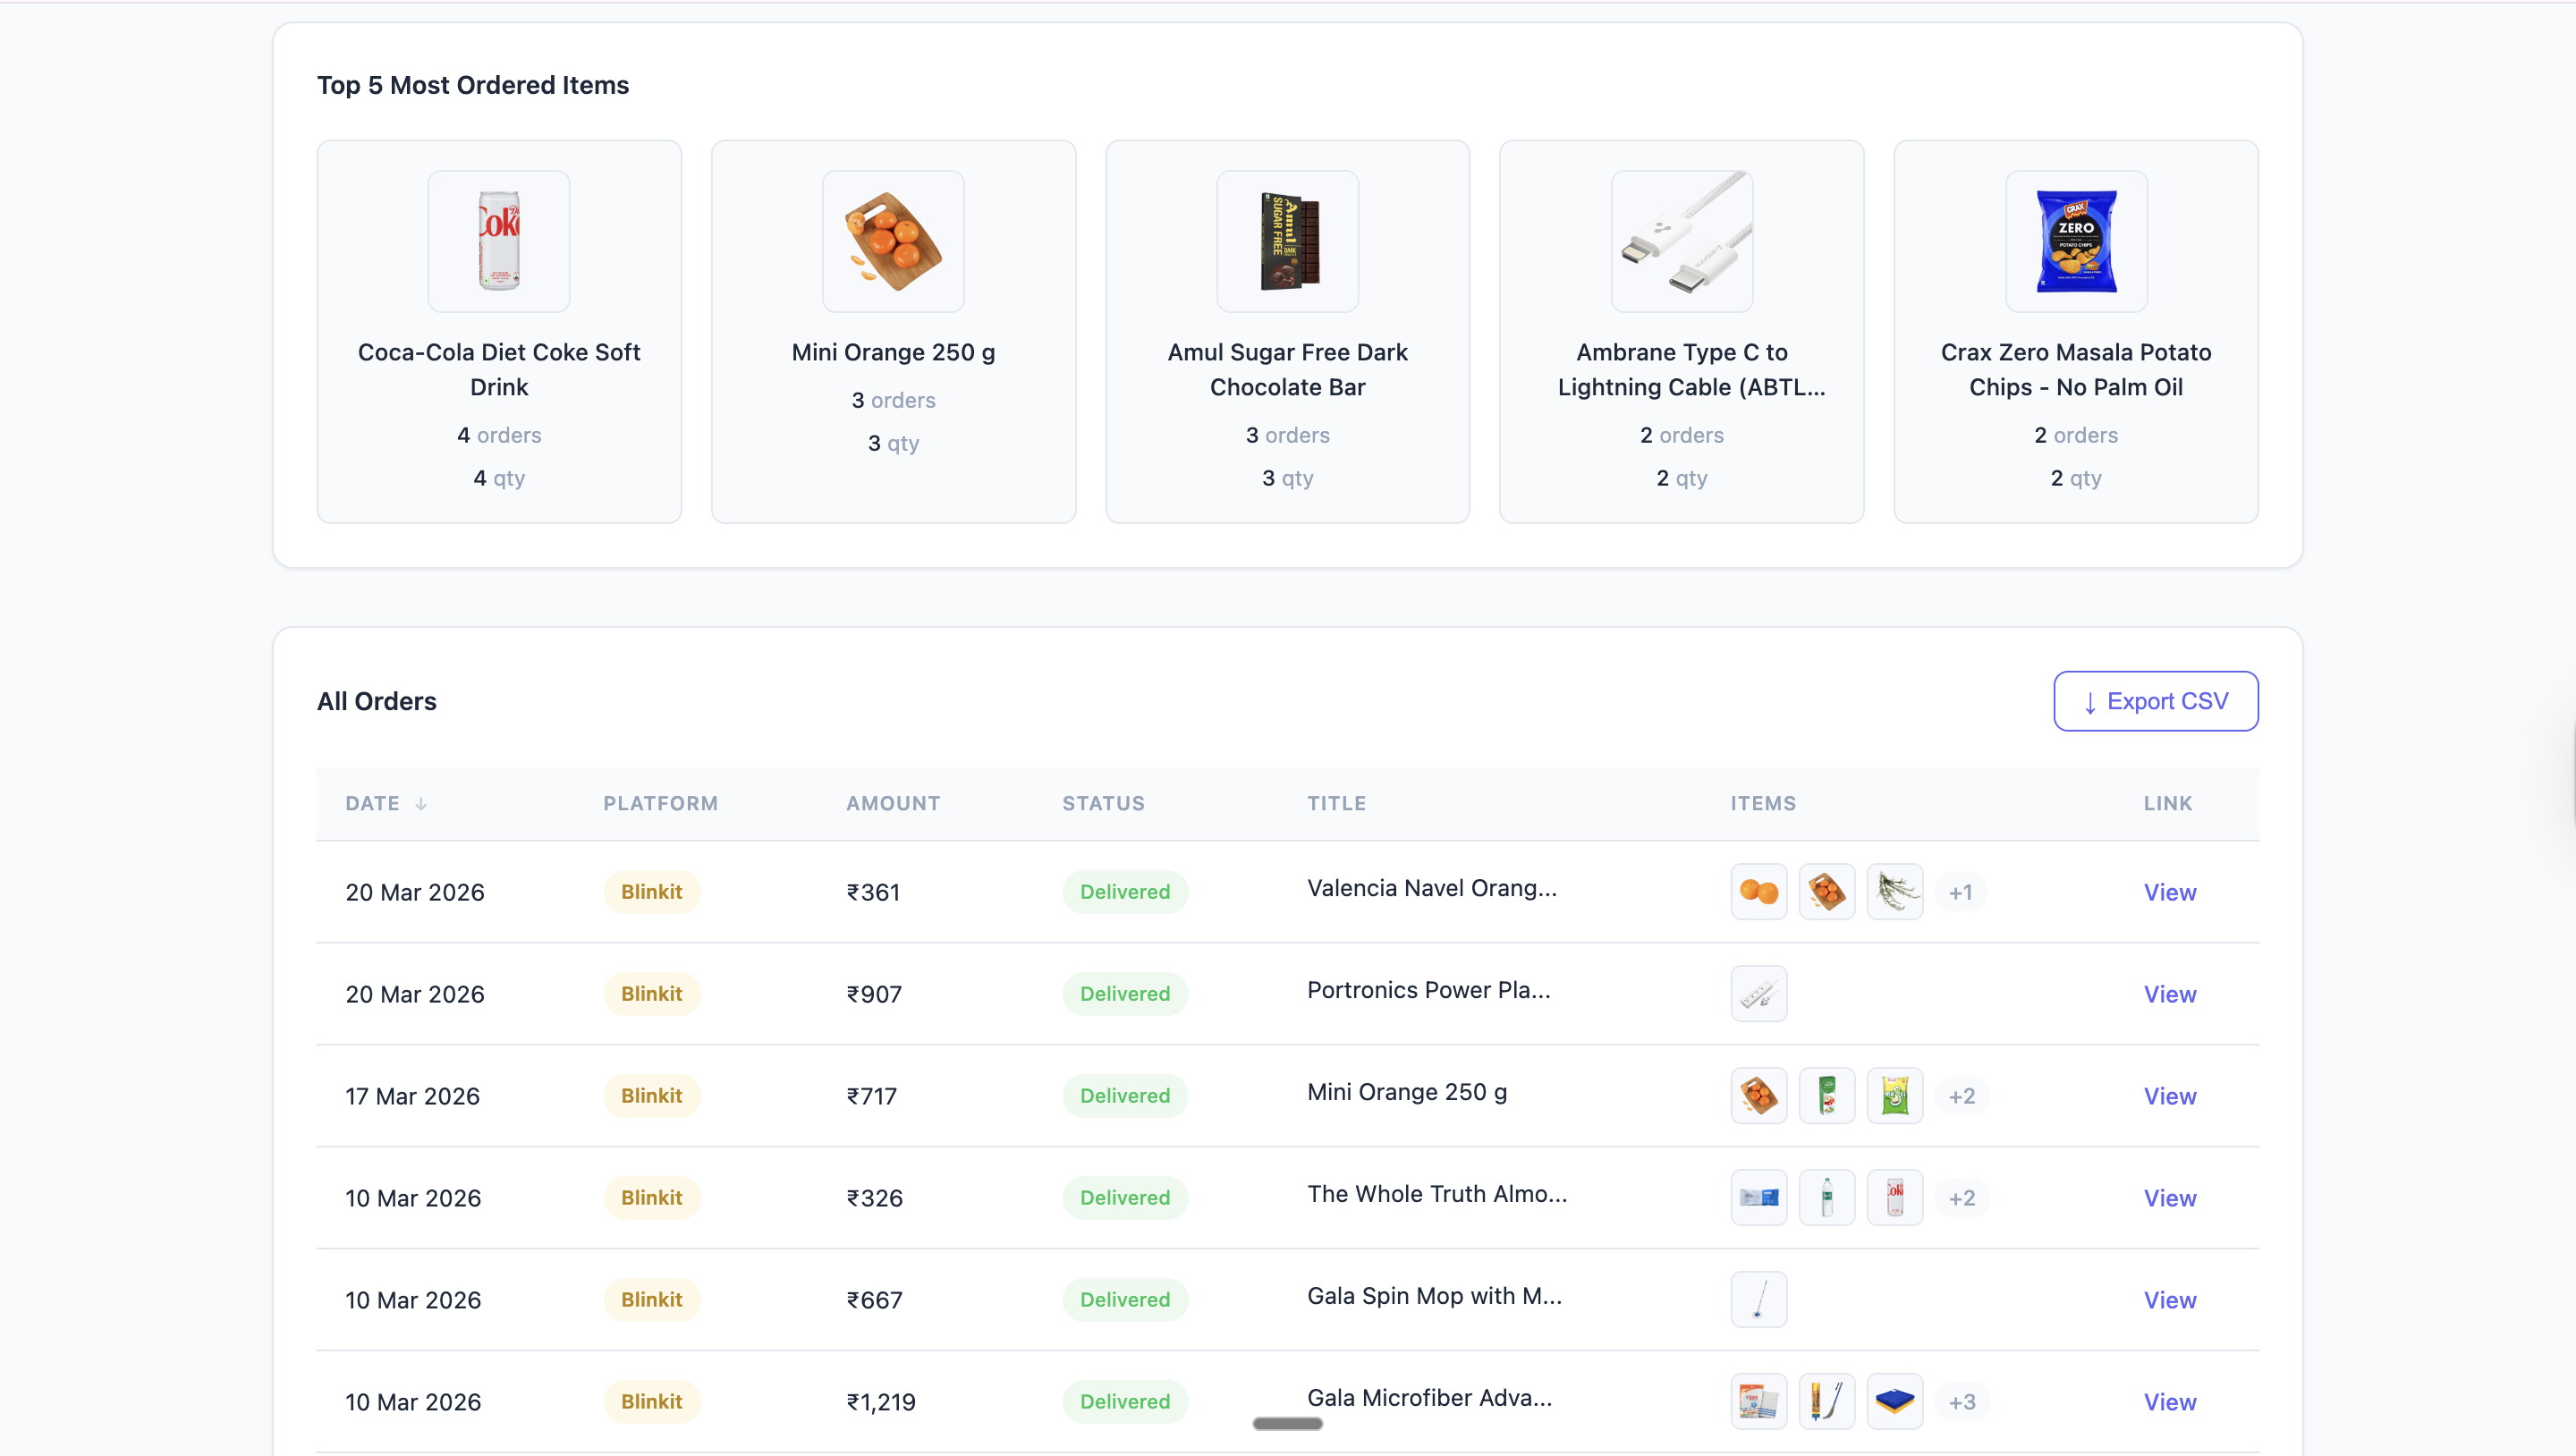Click first product pack icon in ₹1,219 order
The image size is (2576, 1456).
click(x=1758, y=1402)
